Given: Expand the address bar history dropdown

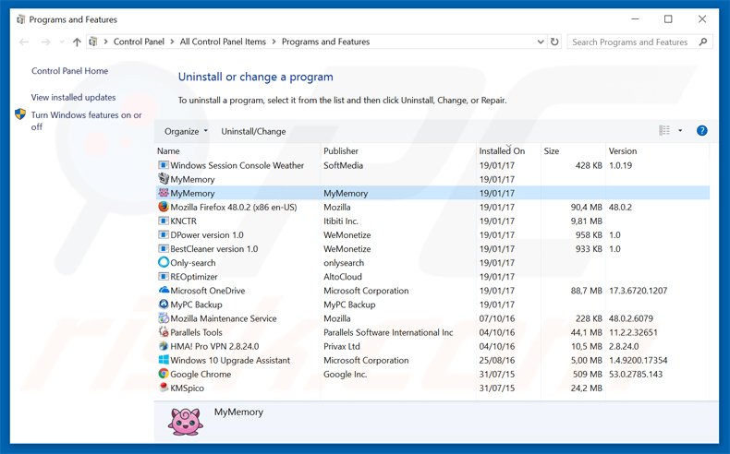Looking at the screenshot, I should click(x=541, y=42).
